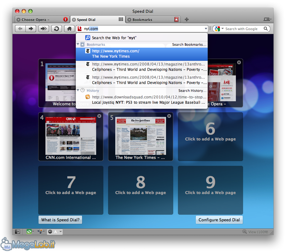Image resolution: width=286 pixels, height=252 pixels.
Task: Open the search engine selector dropdown
Action: [219, 29]
